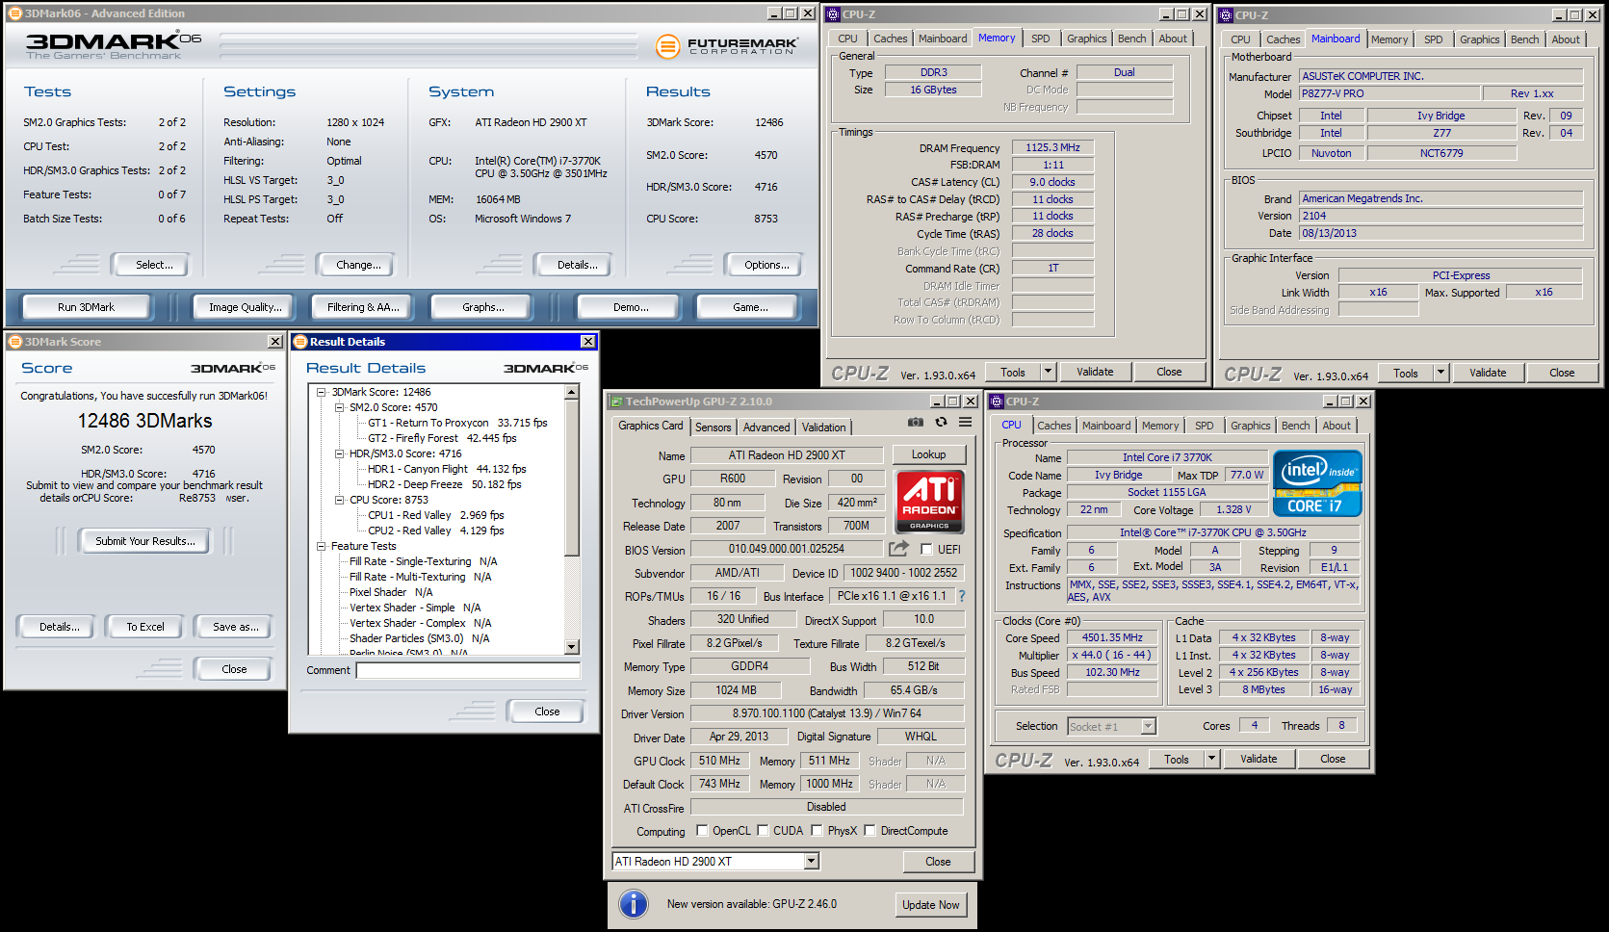Click the CPU-Z CPU window title icon
The height and width of the screenshot is (932, 1609).
pyautogui.click(x=997, y=401)
